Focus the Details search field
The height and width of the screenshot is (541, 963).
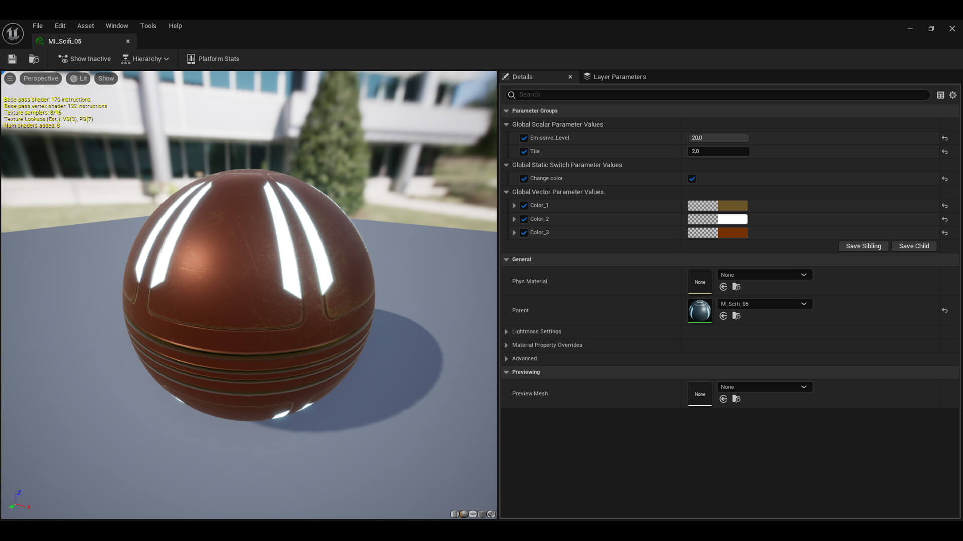(x=717, y=95)
